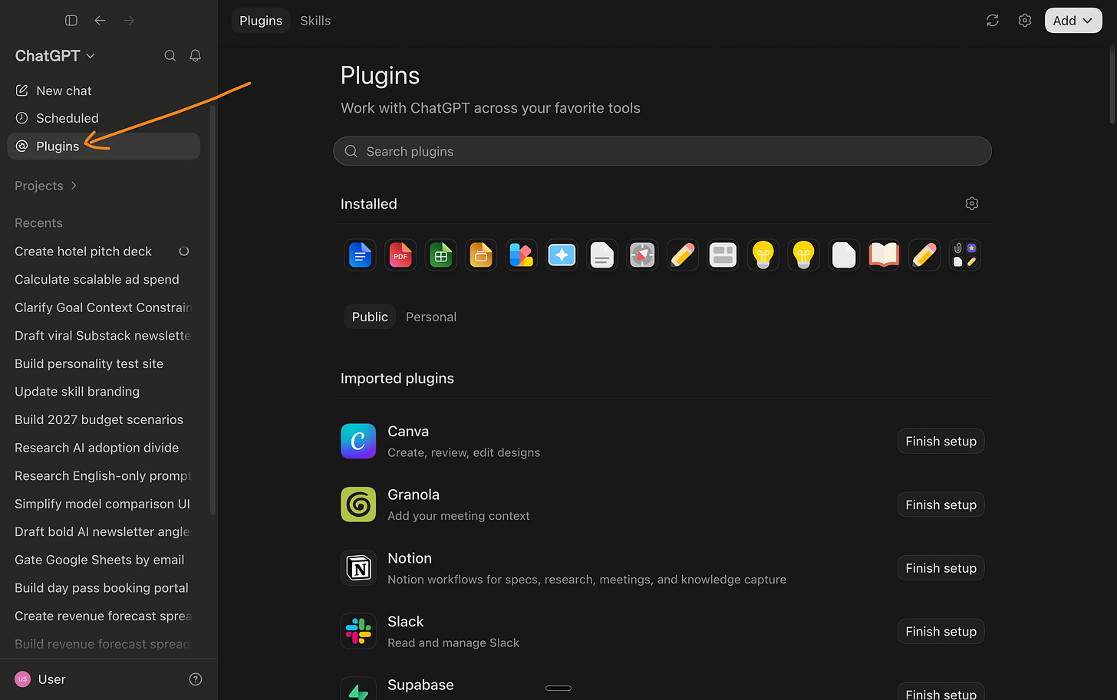Open the blue sparkle plugin icon
Screen dimensions: 1117x700
click(x=562, y=255)
